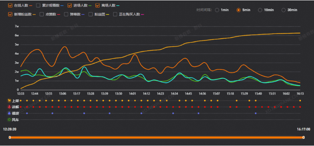Click the 讲解 row label
Image resolution: width=314 pixels, height=146 pixels.
pyautogui.click(x=15, y=107)
